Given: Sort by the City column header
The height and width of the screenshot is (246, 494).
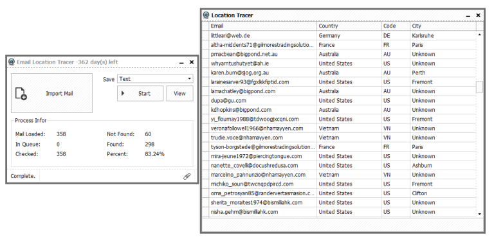Looking at the screenshot, I should coord(443,26).
